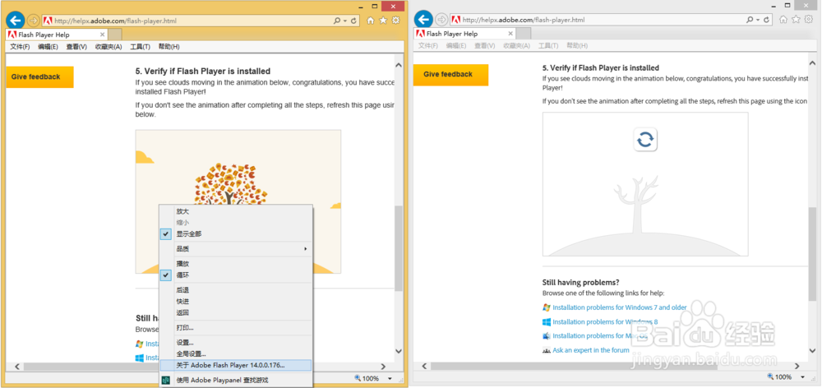Viewport: 822px width, 388px height.
Task: Click scroll-up arrow in left window scrollbar
Action: [399, 65]
